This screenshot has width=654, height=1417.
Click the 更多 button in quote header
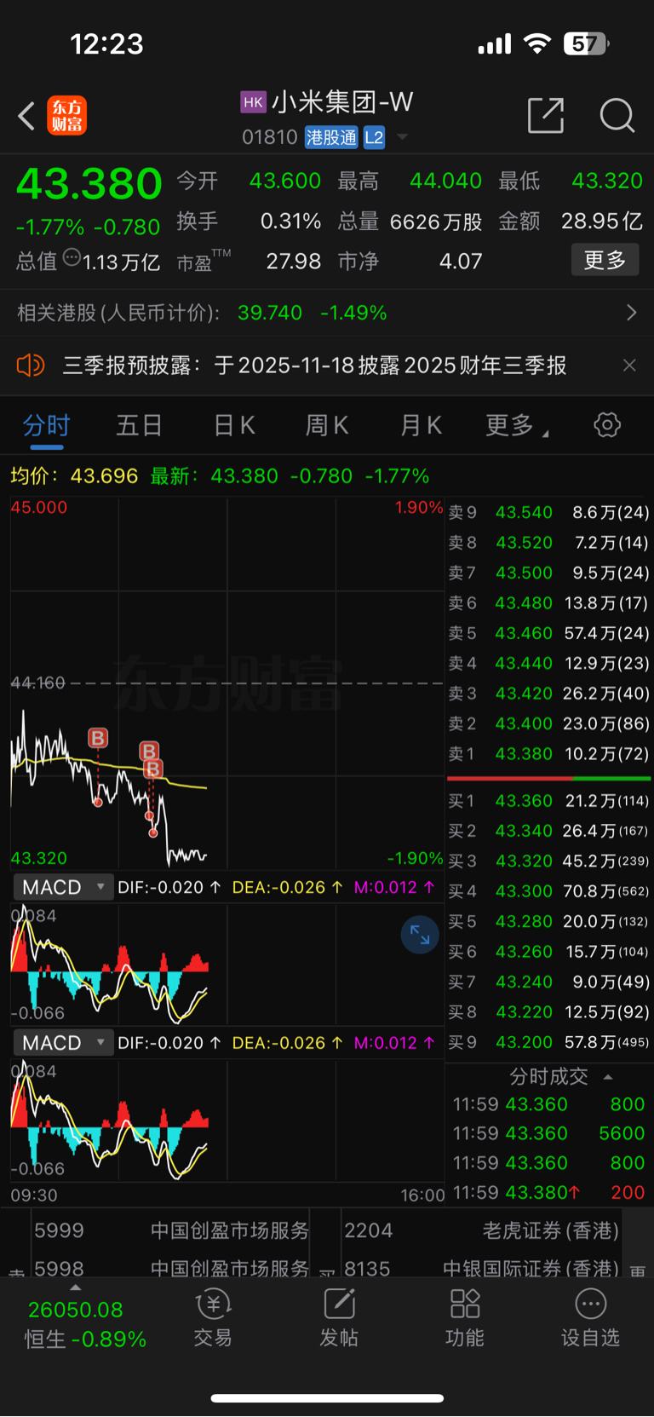(x=605, y=260)
